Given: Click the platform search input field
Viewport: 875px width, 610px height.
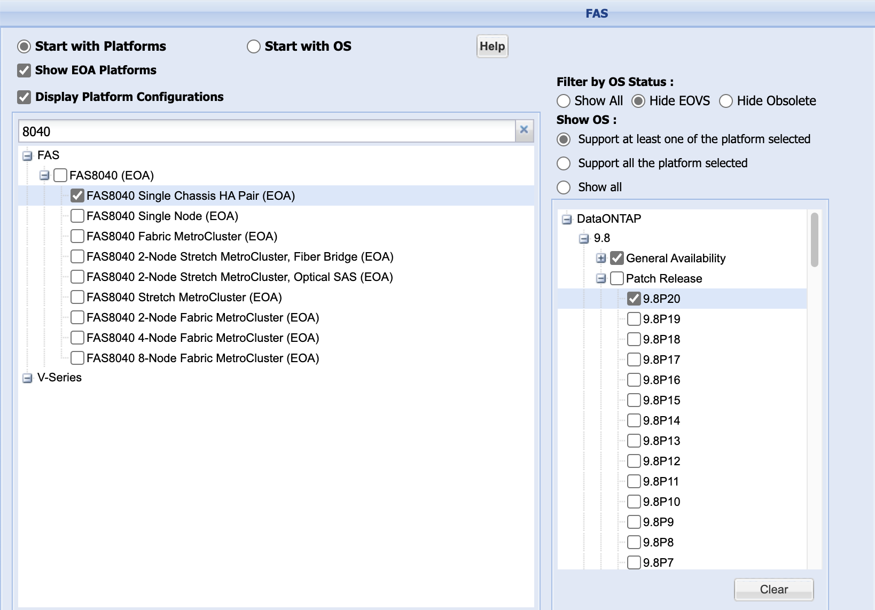Looking at the screenshot, I should coord(267,131).
